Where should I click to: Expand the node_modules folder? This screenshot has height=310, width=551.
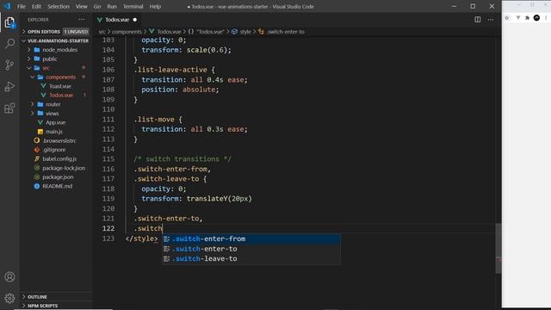pyautogui.click(x=56, y=50)
